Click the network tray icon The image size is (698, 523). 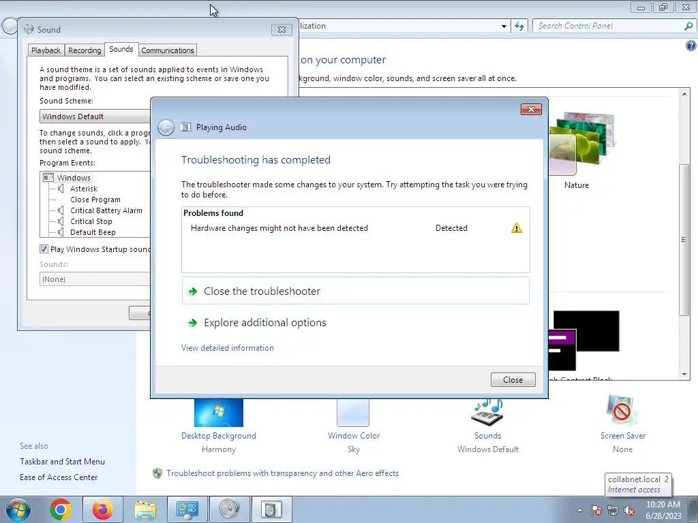click(x=613, y=510)
